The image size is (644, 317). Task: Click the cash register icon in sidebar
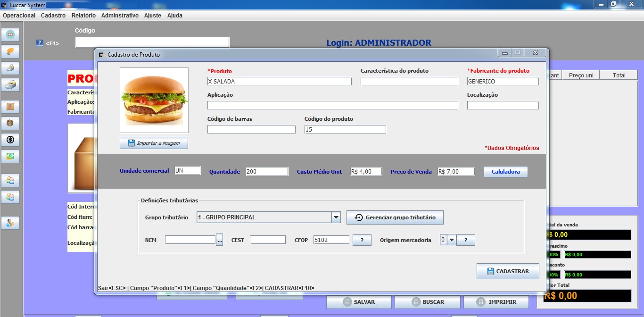(10, 85)
